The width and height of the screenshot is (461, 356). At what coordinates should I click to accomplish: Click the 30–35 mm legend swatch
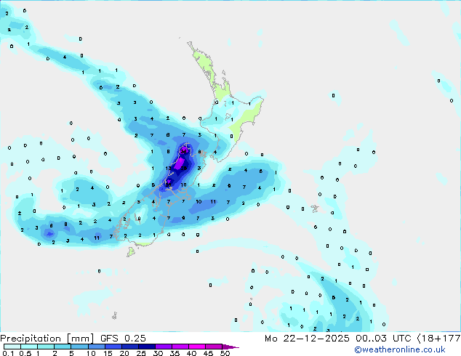(x=164, y=347)
